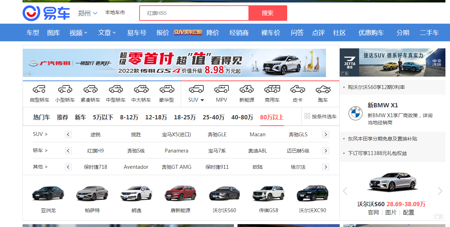
Task: Show next car in 沃尔沃S60 carousel
Action: (x=440, y=191)
